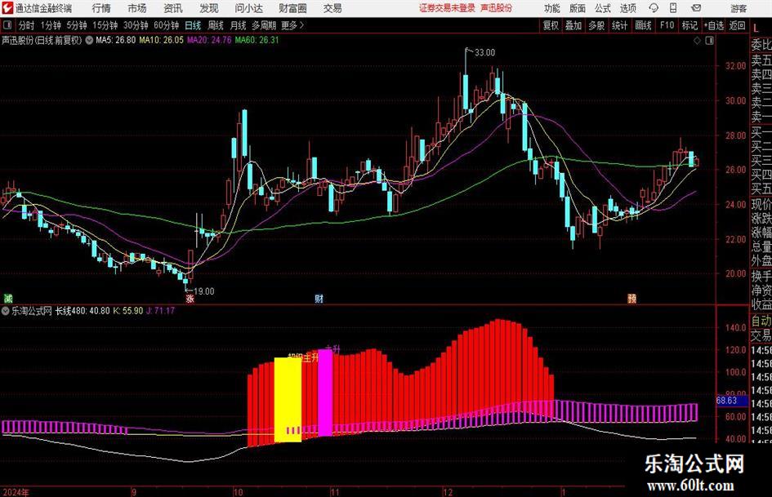
Task: Toggle the sidebar panel icon near the diamond
Action: point(709,41)
